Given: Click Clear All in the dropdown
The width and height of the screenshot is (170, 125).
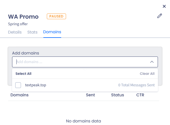Looking at the screenshot, I should (147, 74).
